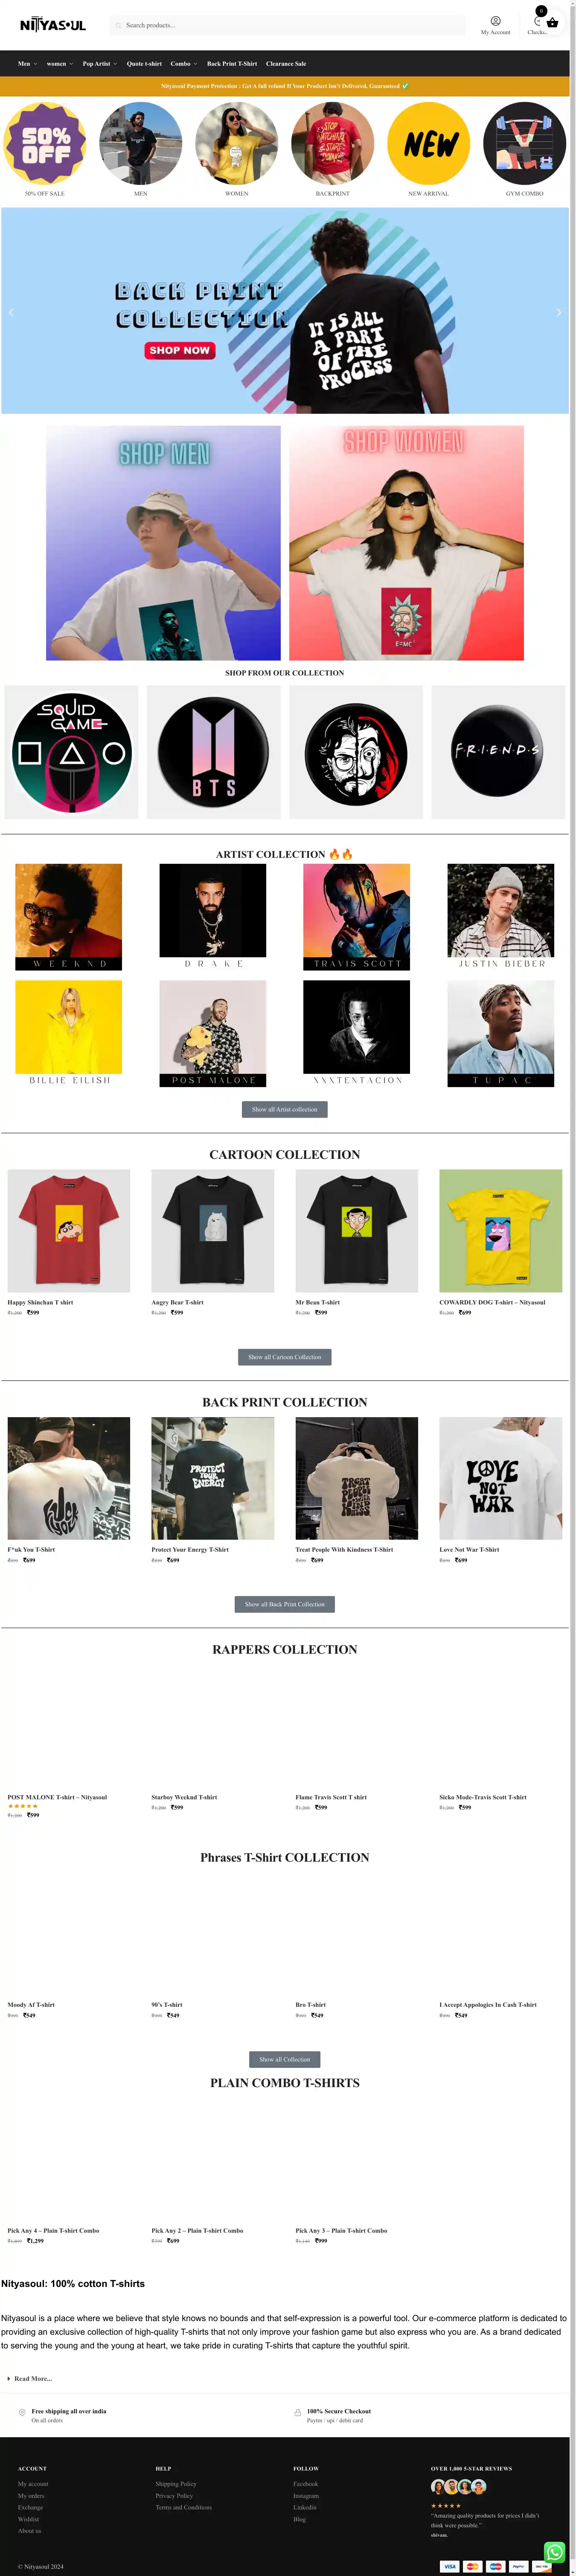This screenshot has height=2576, width=576.
Task: Select the NEW ARRIVAL yellow circle icon
Action: (429, 143)
